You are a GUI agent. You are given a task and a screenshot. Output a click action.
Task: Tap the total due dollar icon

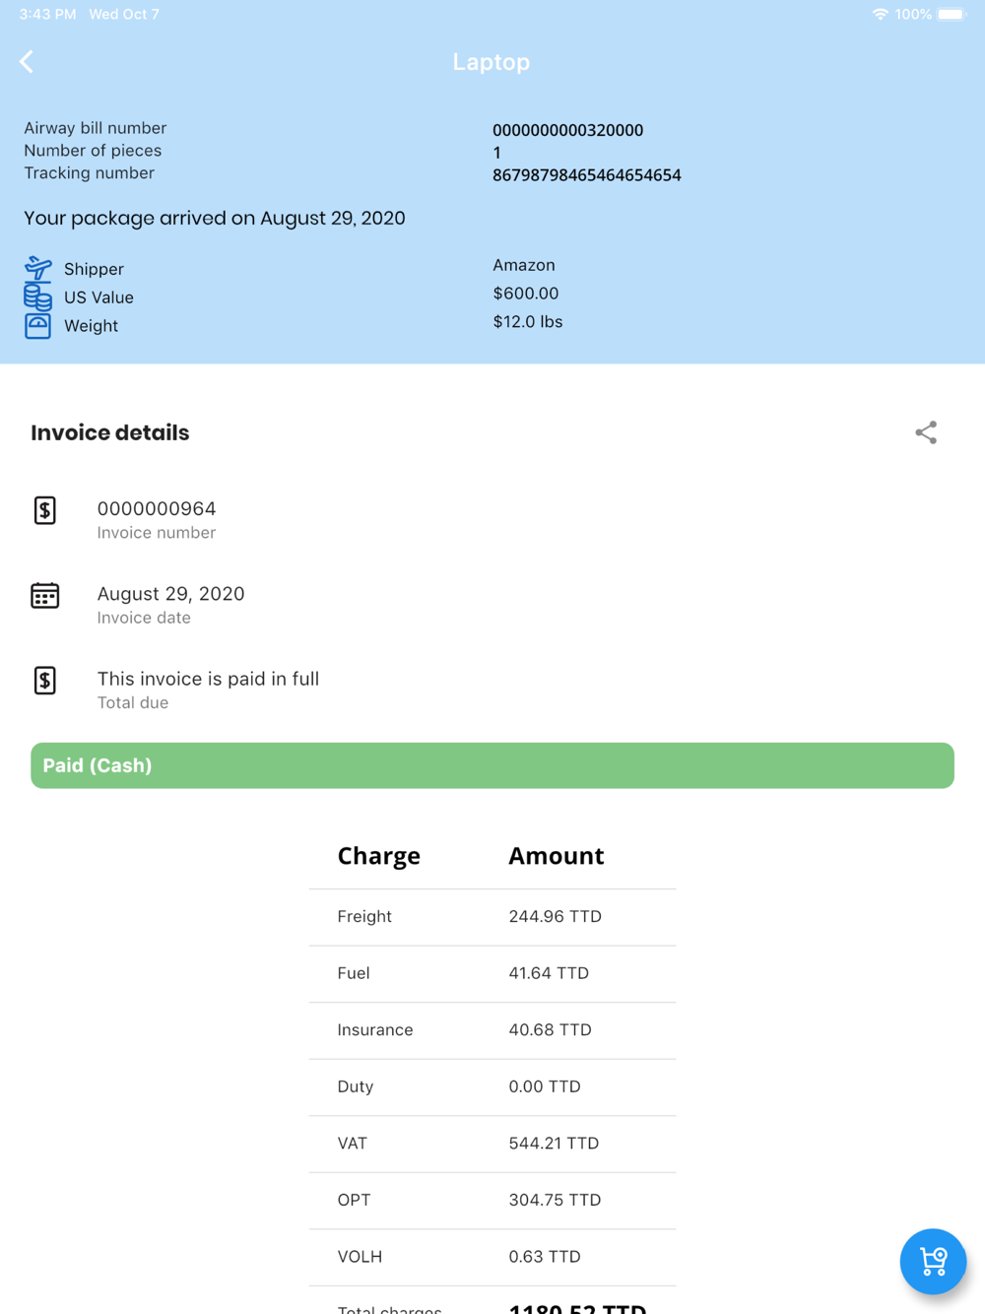[45, 681]
